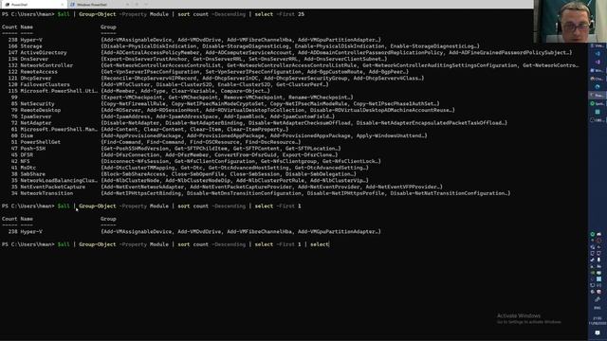
Task: Click the RemoteDesktop module name
Action: tap(41, 110)
